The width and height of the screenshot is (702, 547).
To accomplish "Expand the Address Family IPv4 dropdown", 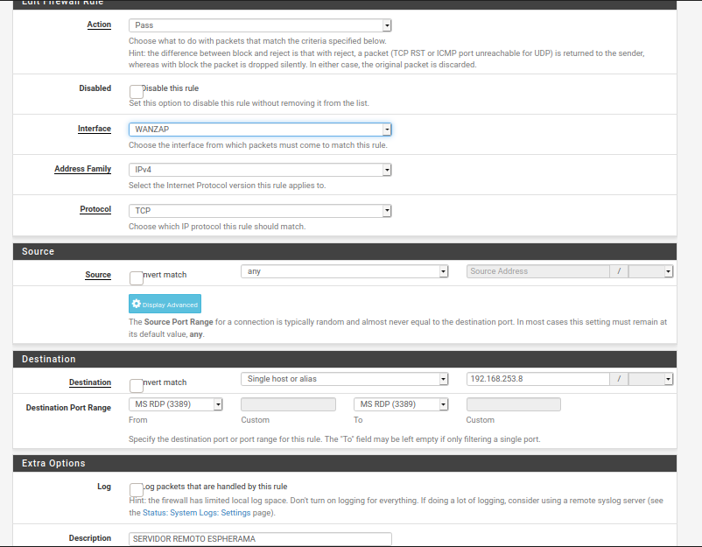I will [x=260, y=170].
